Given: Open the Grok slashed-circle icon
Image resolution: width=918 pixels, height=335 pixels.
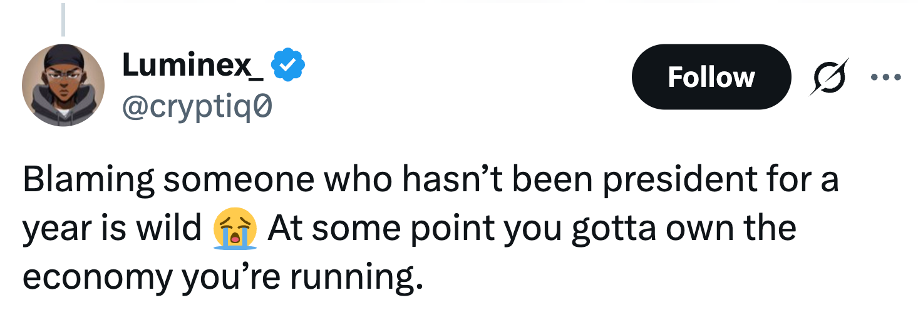Looking at the screenshot, I should pos(829,76).
